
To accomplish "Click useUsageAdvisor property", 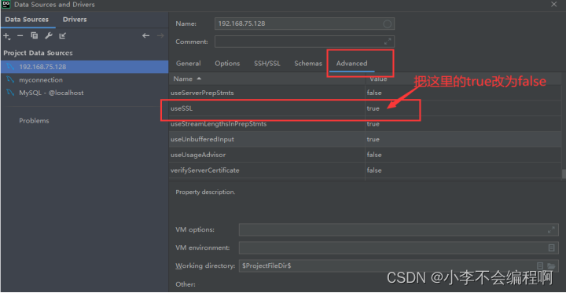I will coord(198,155).
